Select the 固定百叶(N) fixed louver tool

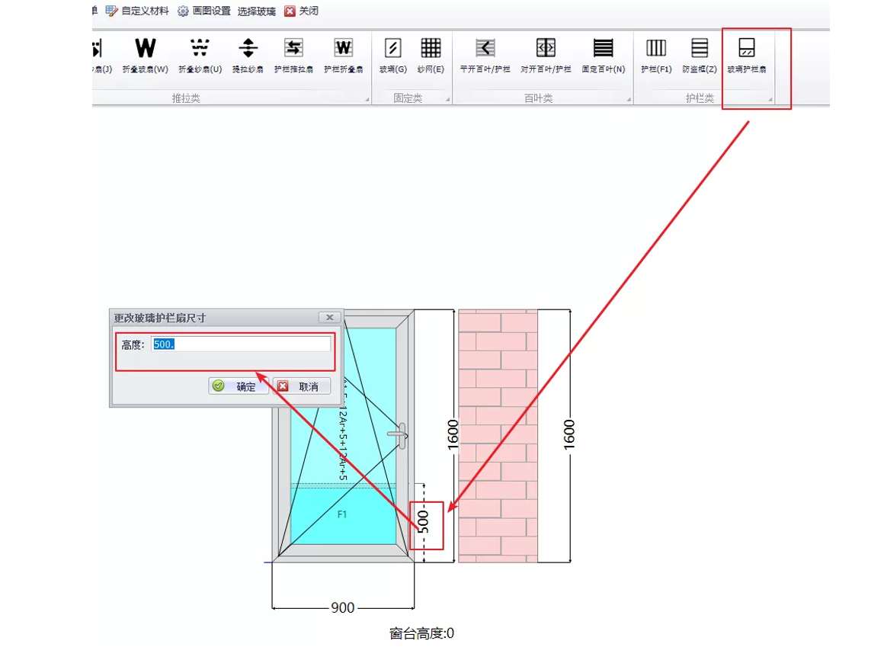603,54
